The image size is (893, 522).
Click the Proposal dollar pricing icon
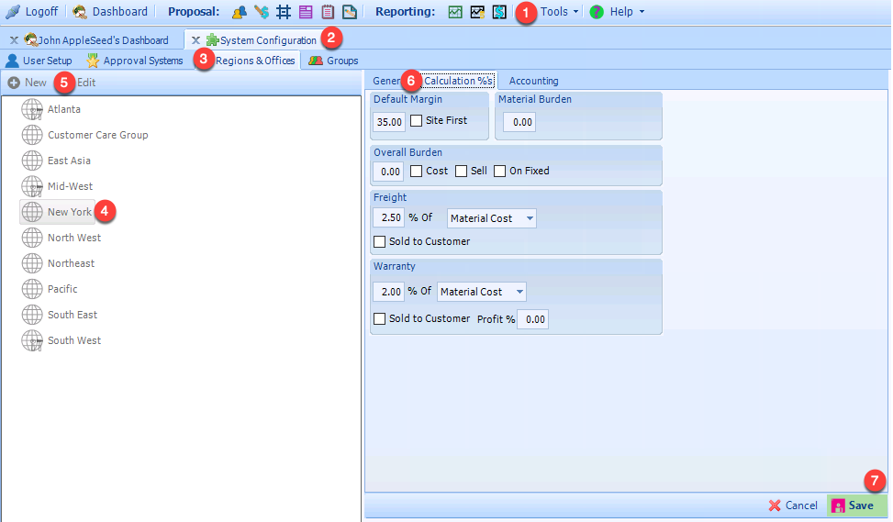[x=262, y=11]
